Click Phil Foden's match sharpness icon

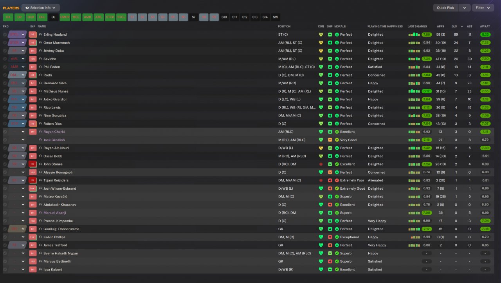[x=330, y=67]
